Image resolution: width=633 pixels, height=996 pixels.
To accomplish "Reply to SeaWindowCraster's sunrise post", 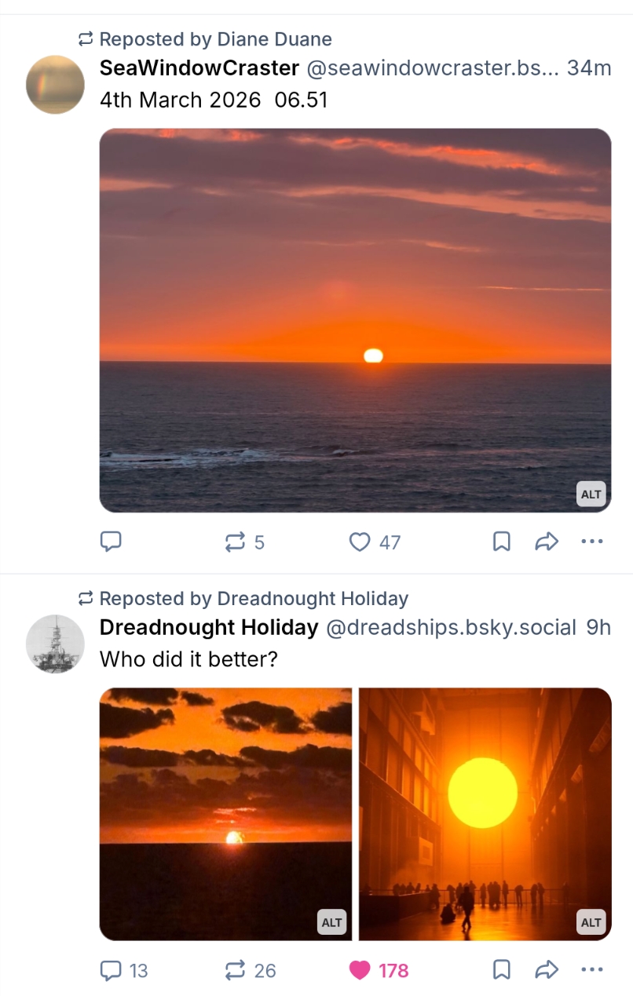I will pos(111,542).
